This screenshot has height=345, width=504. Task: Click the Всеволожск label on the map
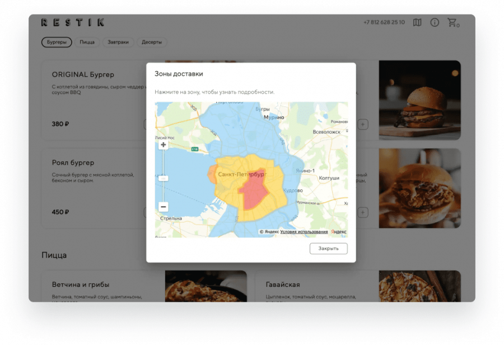(326, 132)
